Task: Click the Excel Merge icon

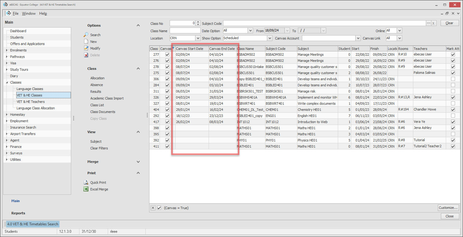Action: pos(86,189)
